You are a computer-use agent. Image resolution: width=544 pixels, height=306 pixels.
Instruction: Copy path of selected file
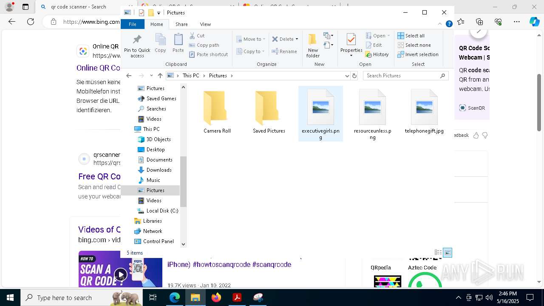pos(204,45)
